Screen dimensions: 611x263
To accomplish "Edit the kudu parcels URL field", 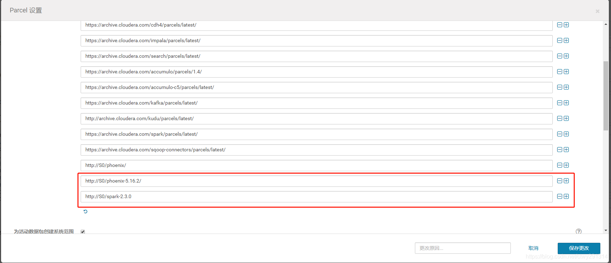I will pos(317,119).
